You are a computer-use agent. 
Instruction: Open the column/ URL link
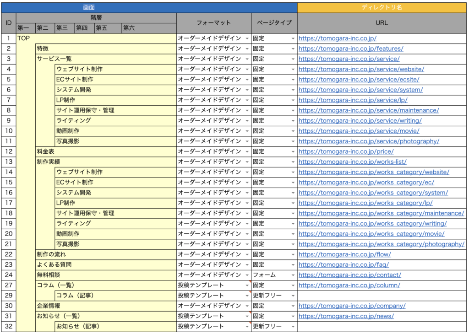coord(349,285)
